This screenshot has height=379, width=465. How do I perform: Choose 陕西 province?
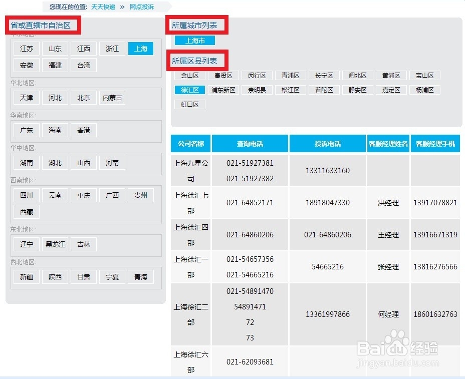click(55, 277)
